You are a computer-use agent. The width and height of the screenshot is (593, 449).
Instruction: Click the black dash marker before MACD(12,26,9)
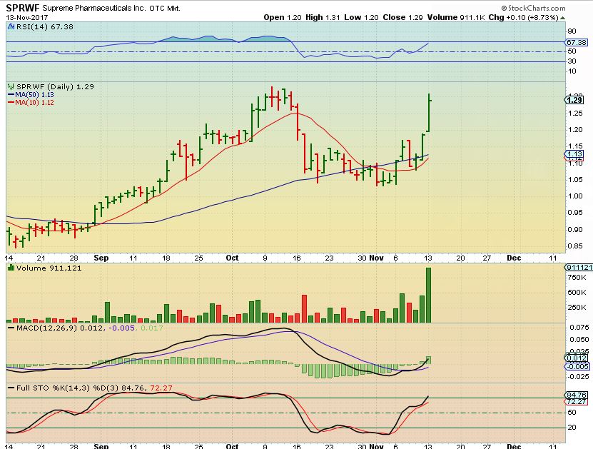click(11, 328)
